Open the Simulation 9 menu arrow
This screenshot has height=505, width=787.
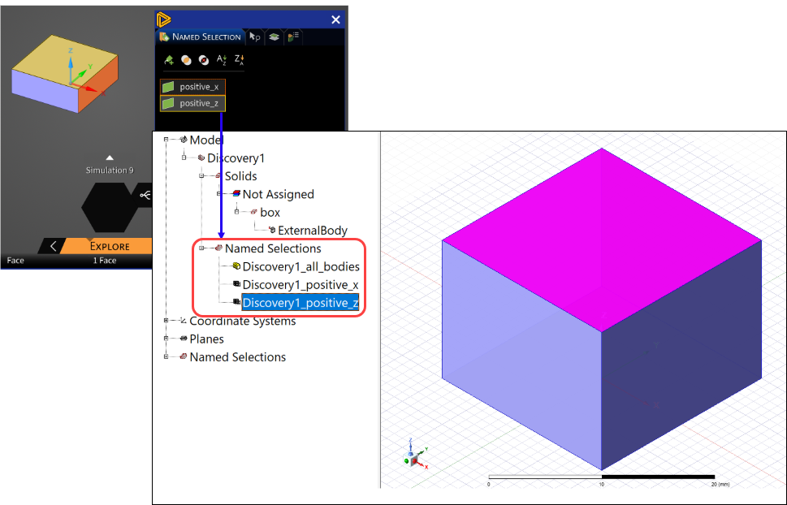(110, 158)
